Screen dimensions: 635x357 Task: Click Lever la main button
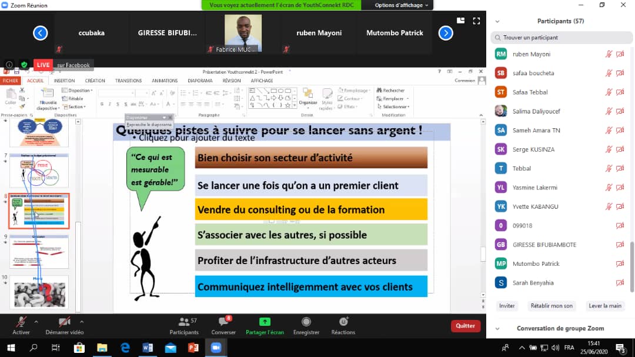[604, 305]
